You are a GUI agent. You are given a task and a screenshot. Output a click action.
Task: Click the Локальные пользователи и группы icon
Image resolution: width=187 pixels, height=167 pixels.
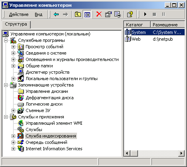coord(21,79)
